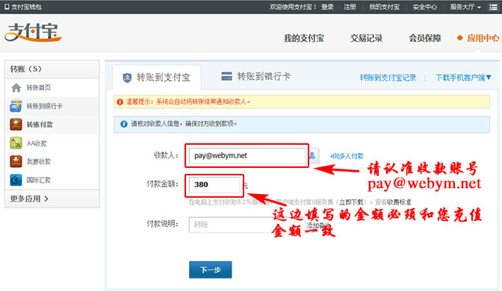The height and width of the screenshot is (291, 502).
Task: Open 我的支付宝 in main navigation
Action: pyautogui.click(x=304, y=38)
